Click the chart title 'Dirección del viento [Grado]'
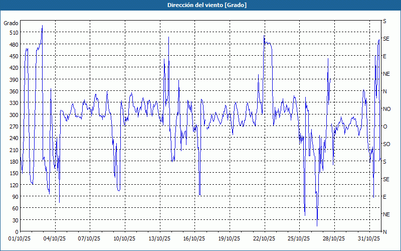The width and height of the screenshot is (401, 251). pos(200,5)
